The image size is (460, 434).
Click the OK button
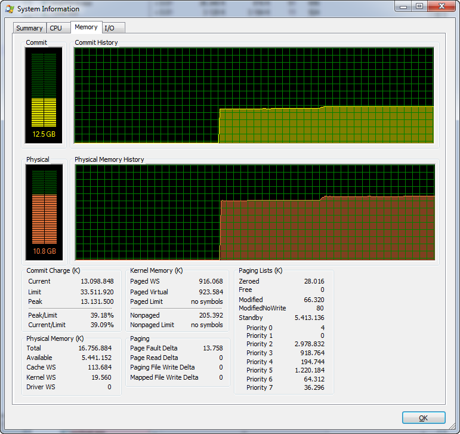coord(424,417)
